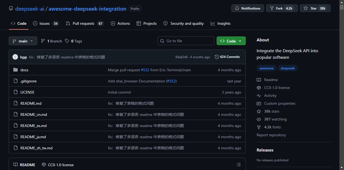Image resolution: width=344 pixels, height=170 pixels.
Task: Open the Pull requests tab
Action: click(x=85, y=23)
